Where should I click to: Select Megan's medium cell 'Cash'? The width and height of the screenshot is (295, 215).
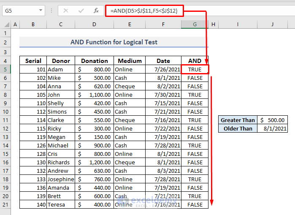[x=130, y=137]
